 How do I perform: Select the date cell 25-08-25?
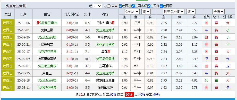point(23,73)
